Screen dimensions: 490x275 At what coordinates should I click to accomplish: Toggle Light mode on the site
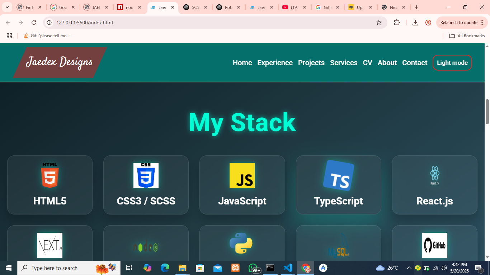tap(452, 63)
